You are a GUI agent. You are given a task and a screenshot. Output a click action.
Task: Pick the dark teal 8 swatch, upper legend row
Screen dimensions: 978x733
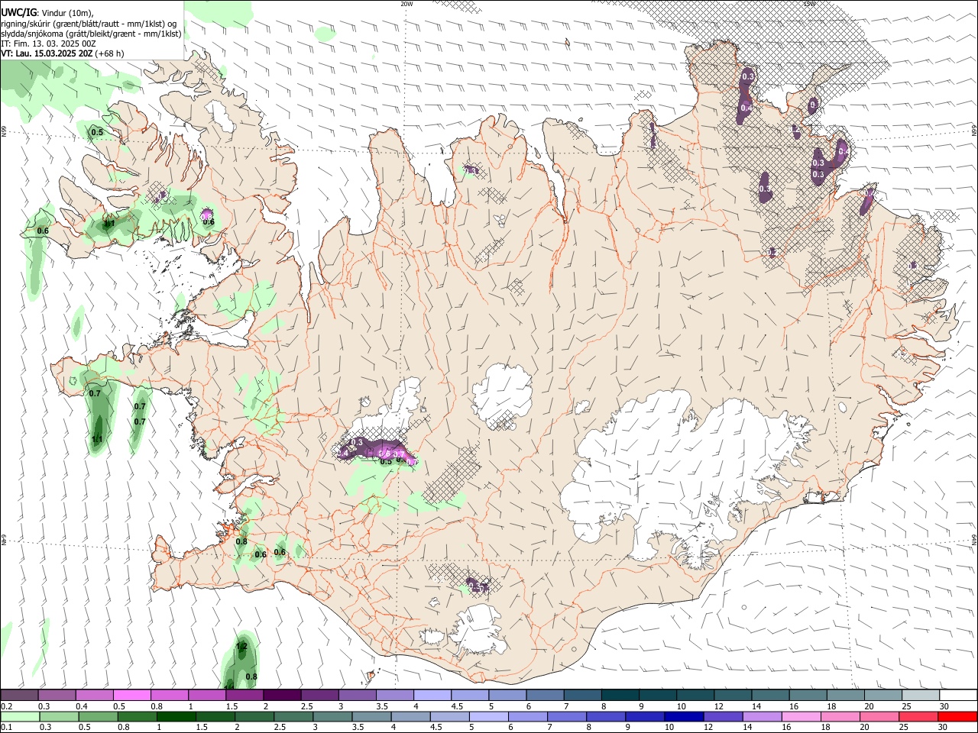(x=620, y=695)
